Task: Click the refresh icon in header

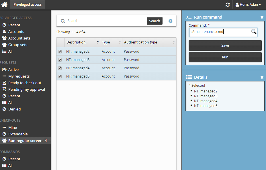Action: point(228,5)
